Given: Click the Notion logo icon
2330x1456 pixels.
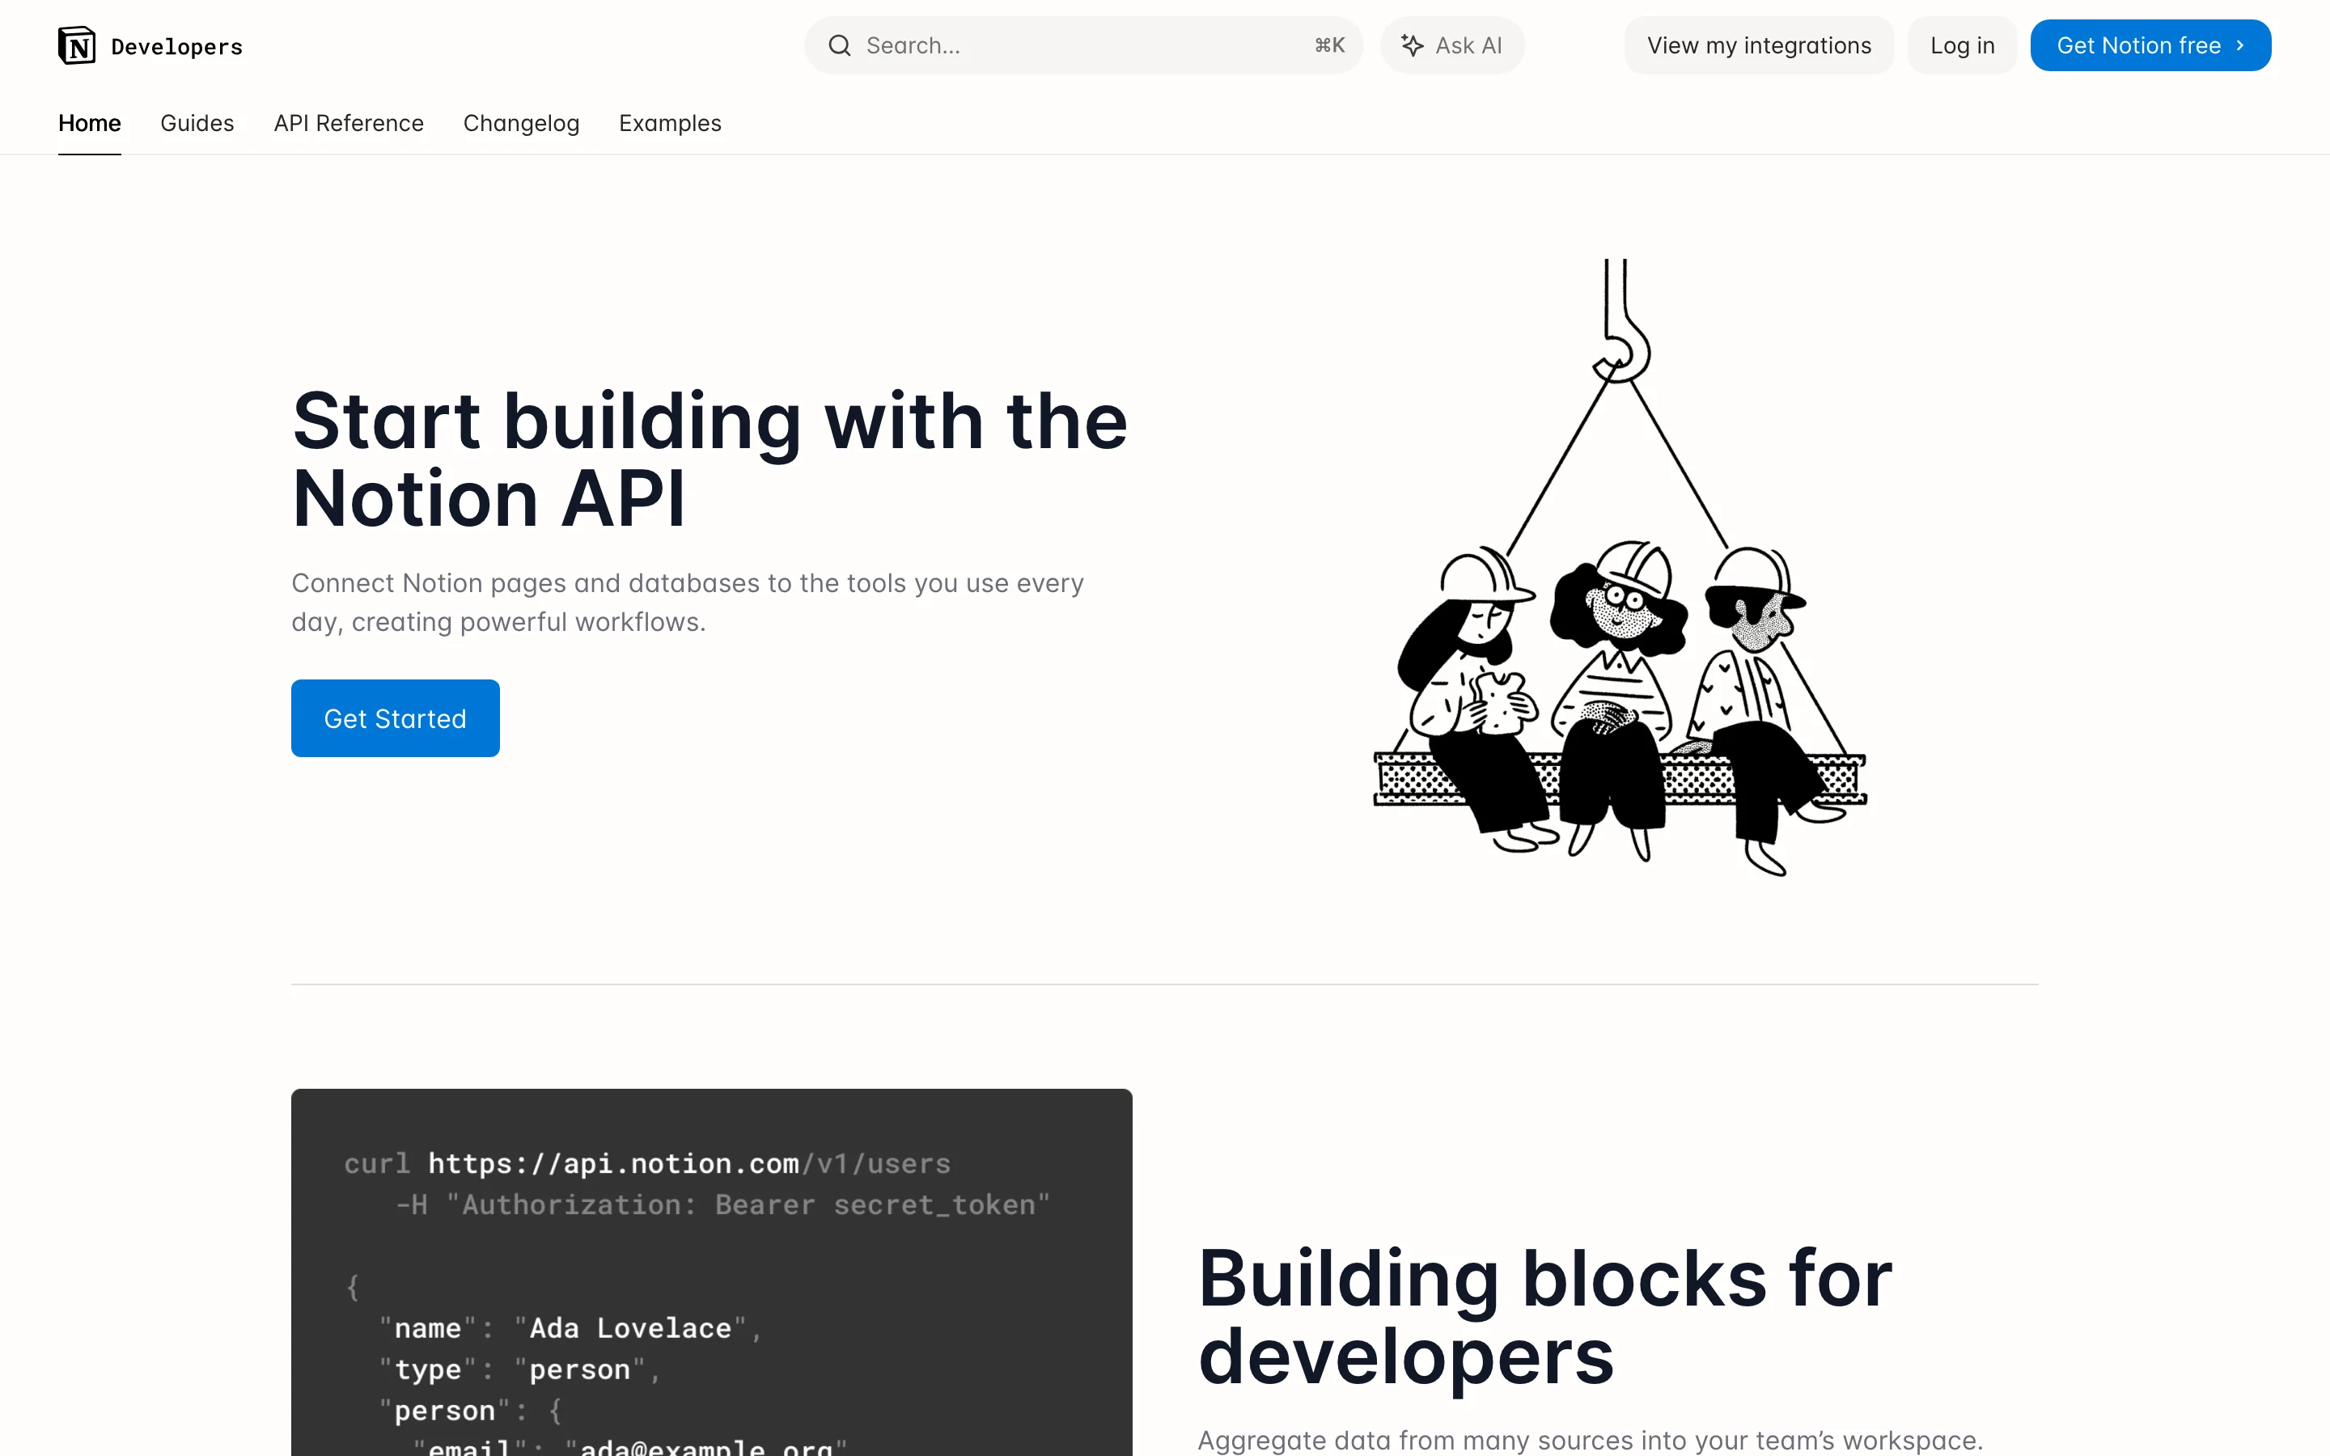Looking at the screenshot, I should coord(77,44).
